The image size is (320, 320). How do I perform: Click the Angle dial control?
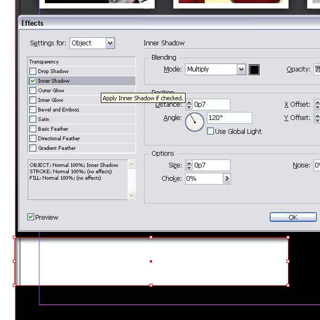[195, 122]
